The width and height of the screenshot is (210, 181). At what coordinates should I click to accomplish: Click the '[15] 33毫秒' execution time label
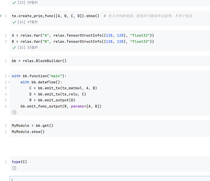(x=28, y=47)
